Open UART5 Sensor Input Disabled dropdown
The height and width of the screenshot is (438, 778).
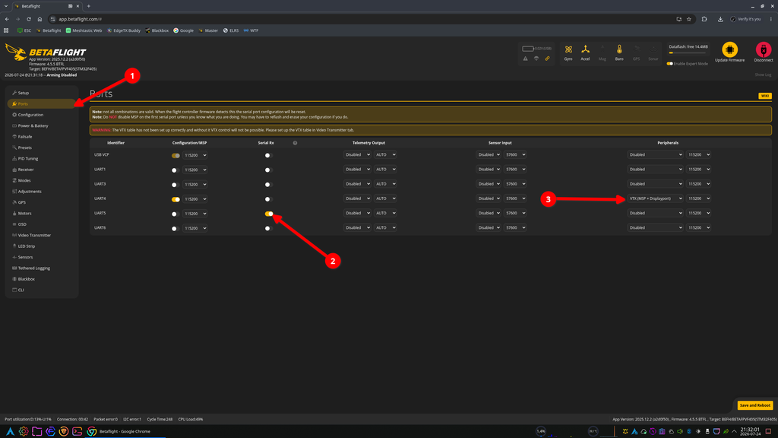489,213
